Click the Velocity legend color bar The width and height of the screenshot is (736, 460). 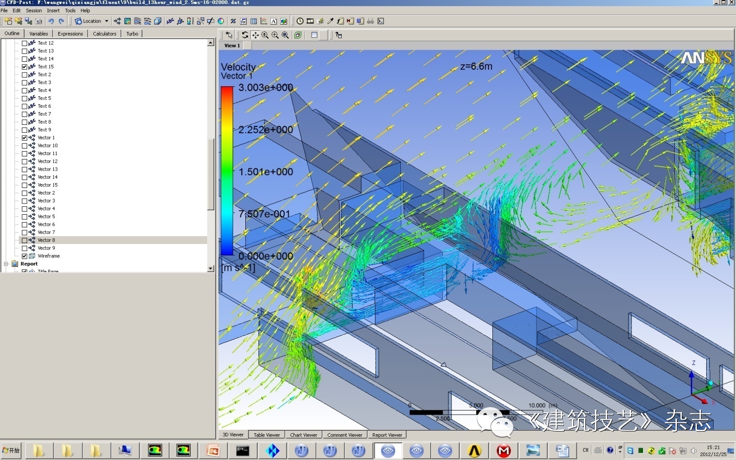227,171
